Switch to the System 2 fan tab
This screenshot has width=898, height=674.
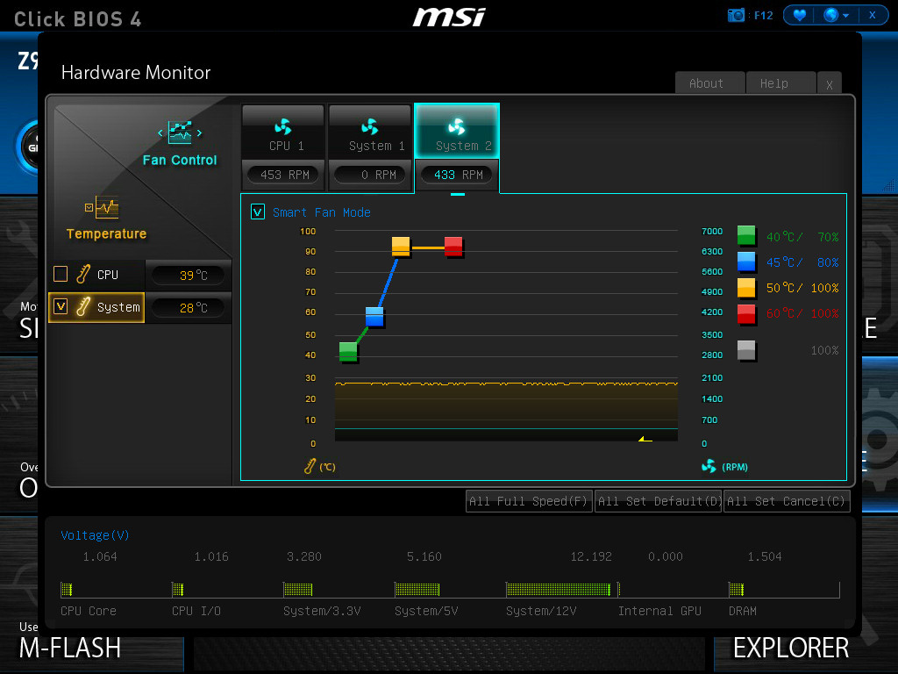[x=457, y=133]
